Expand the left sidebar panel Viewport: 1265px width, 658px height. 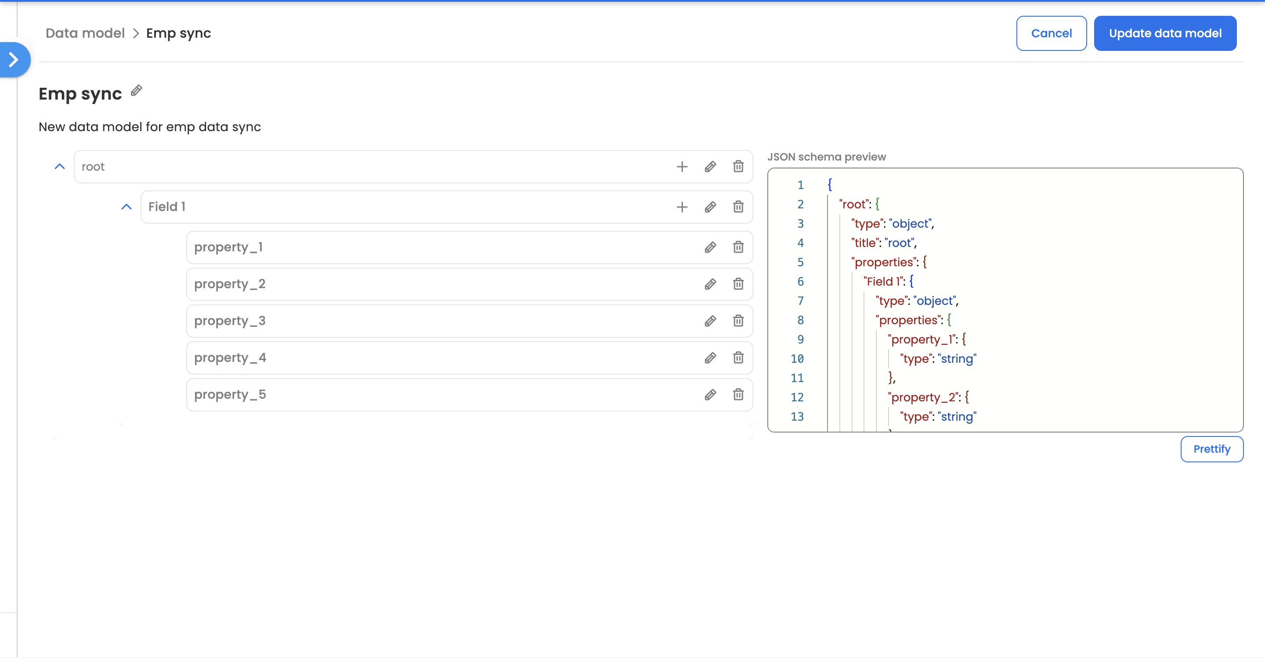pyautogui.click(x=14, y=60)
